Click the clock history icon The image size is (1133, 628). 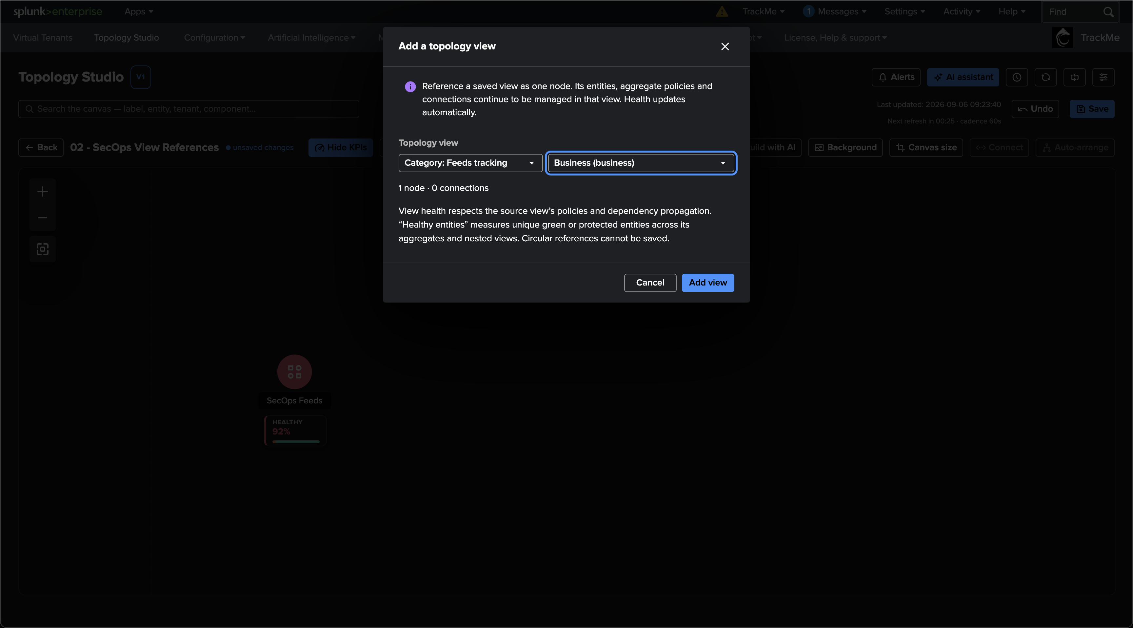tap(1016, 77)
